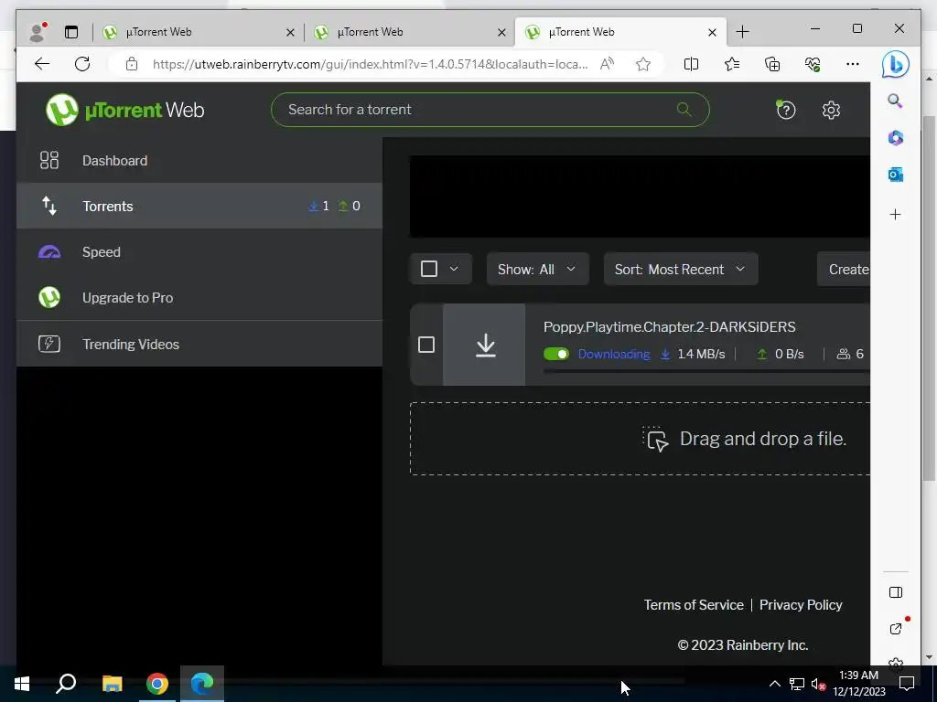This screenshot has width=937, height=702.
Task: Switch off the Downloading toggle
Action: pos(555,354)
